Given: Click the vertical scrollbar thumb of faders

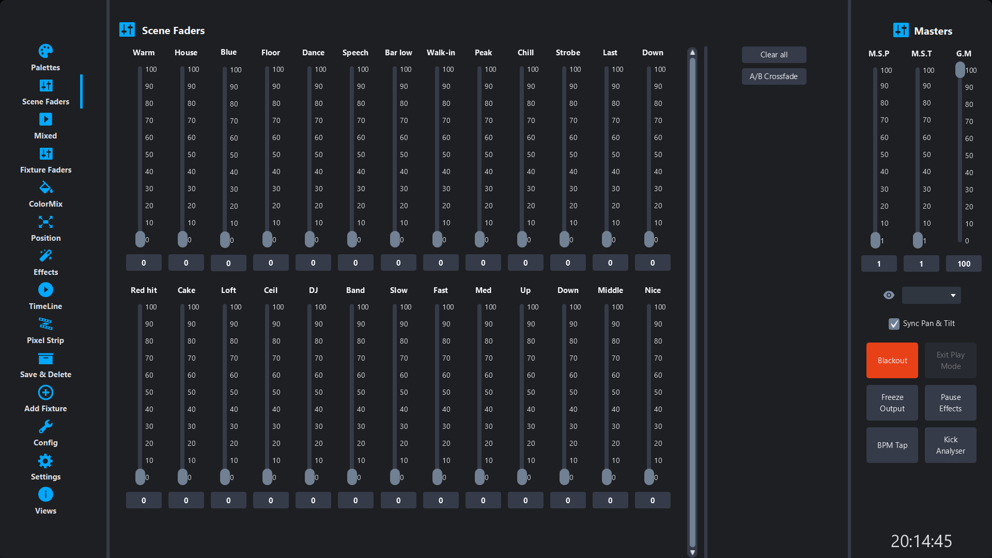Looking at the screenshot, I should click(x=692, y=302).
